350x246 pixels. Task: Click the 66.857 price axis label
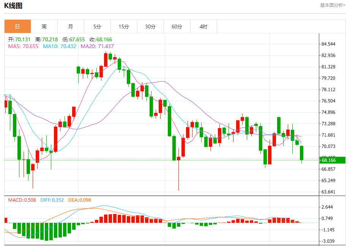pyautogui.click(x=328, y=169)
